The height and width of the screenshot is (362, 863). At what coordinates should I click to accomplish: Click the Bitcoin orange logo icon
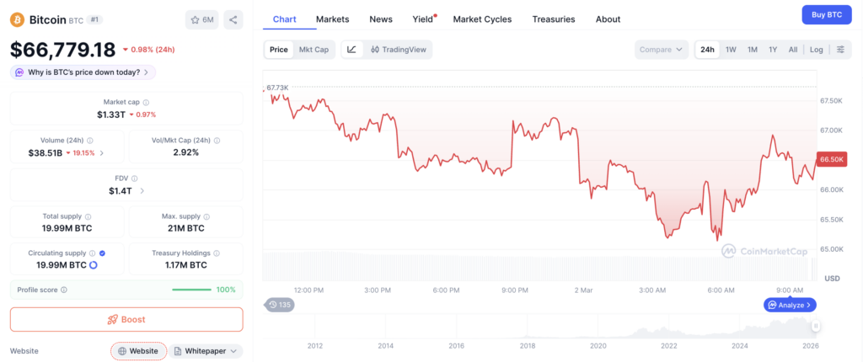pyautogui.click(x=17, y=20)
